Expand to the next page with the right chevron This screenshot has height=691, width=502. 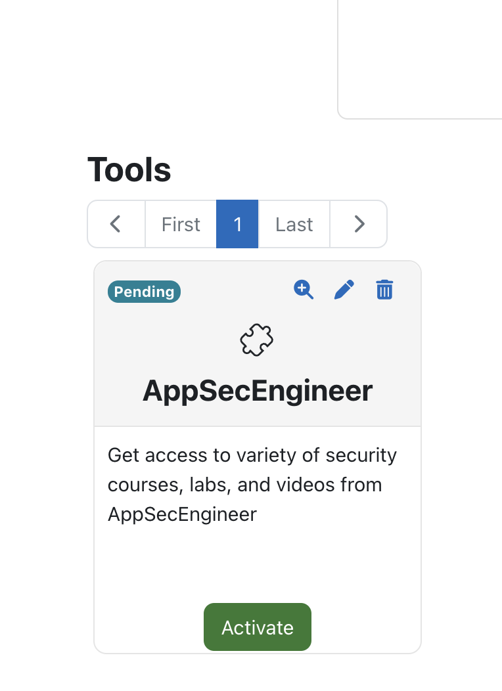coord(359,224)
